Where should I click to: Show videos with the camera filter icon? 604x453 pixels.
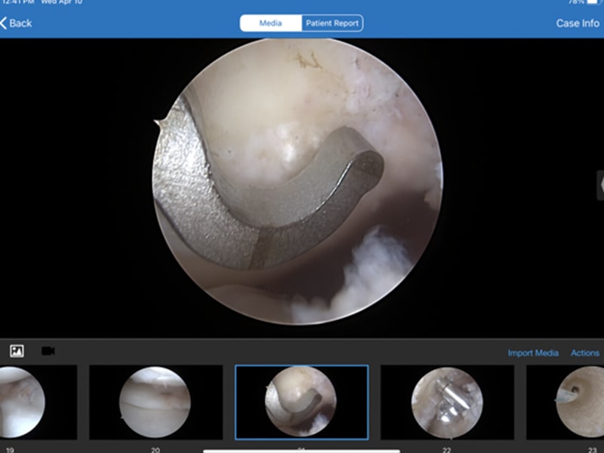[x=48, y=351]
